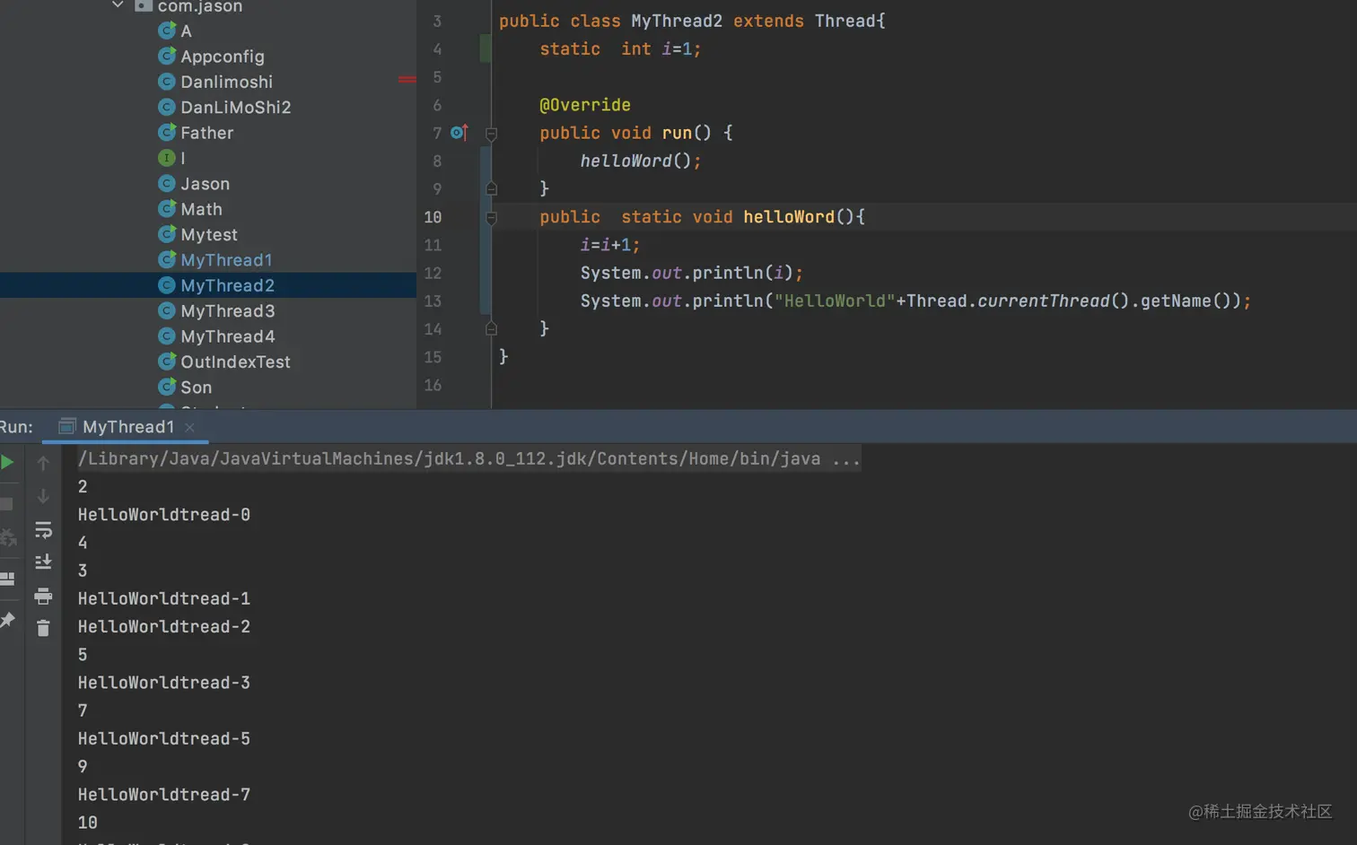This screenshot has height=845, width=1357.
Task: Toggle scroll to end of console
Action: pyautogui.click(x=43, y=562)
